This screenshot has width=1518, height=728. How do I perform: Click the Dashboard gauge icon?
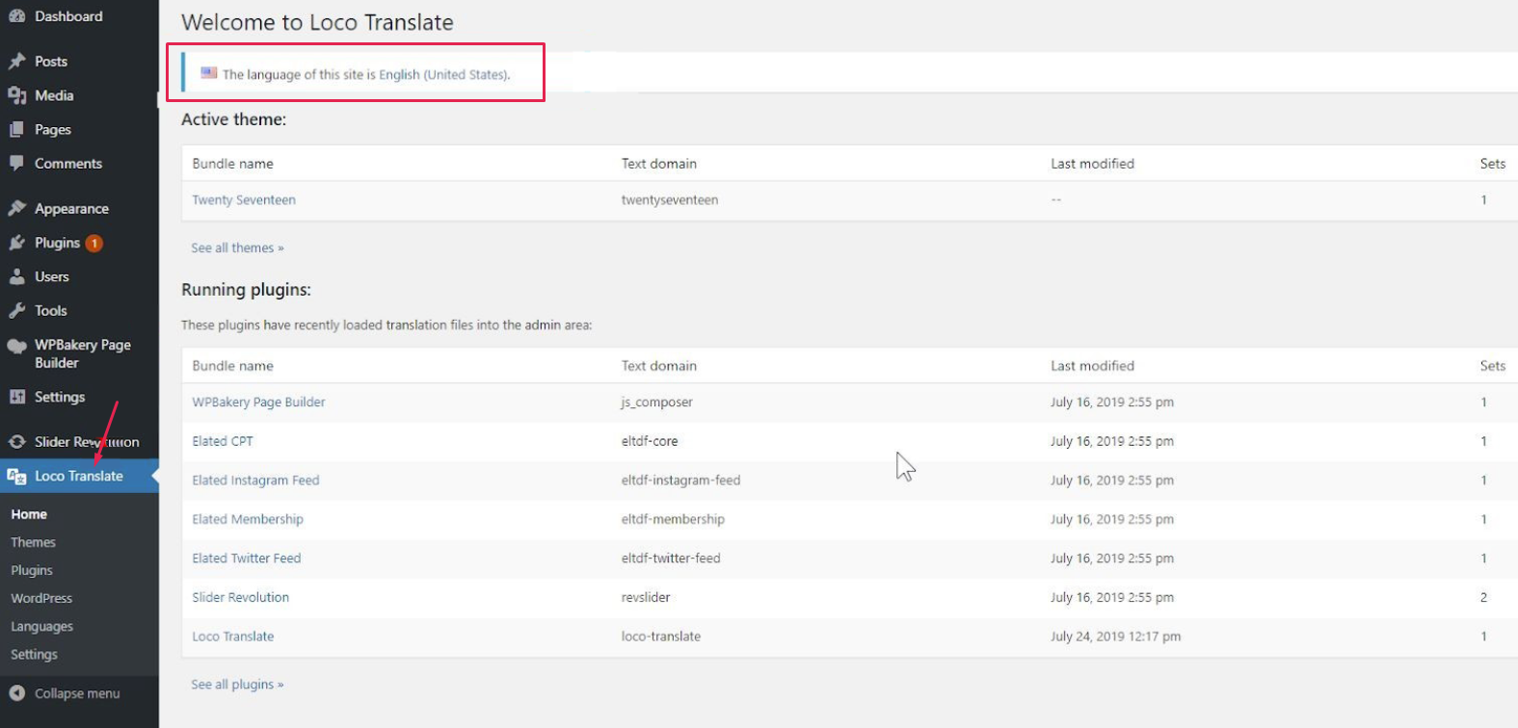pyautogui.click(x=16, y=16)
